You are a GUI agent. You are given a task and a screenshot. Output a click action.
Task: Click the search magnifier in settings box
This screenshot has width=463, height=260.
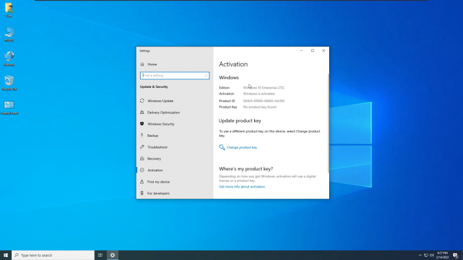coord(206,76)
